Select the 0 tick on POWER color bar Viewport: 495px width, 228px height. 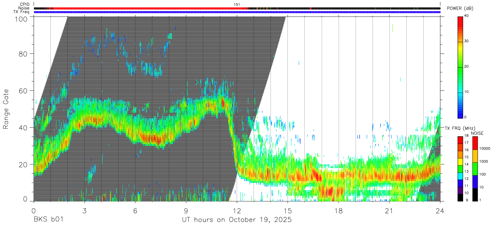point(466,117)
